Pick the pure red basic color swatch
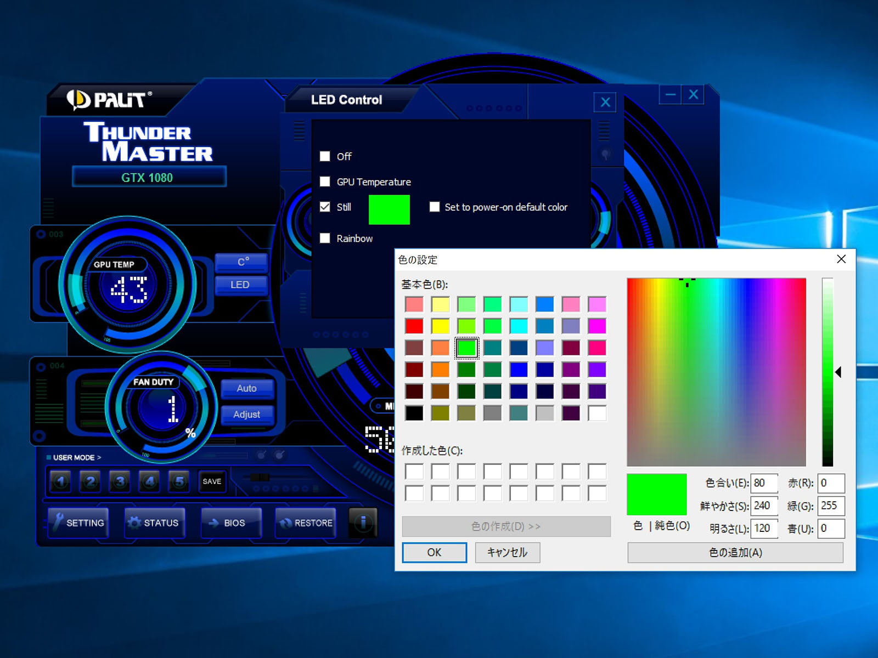Viewport: 878px width, 658px height. click(414, 326)
